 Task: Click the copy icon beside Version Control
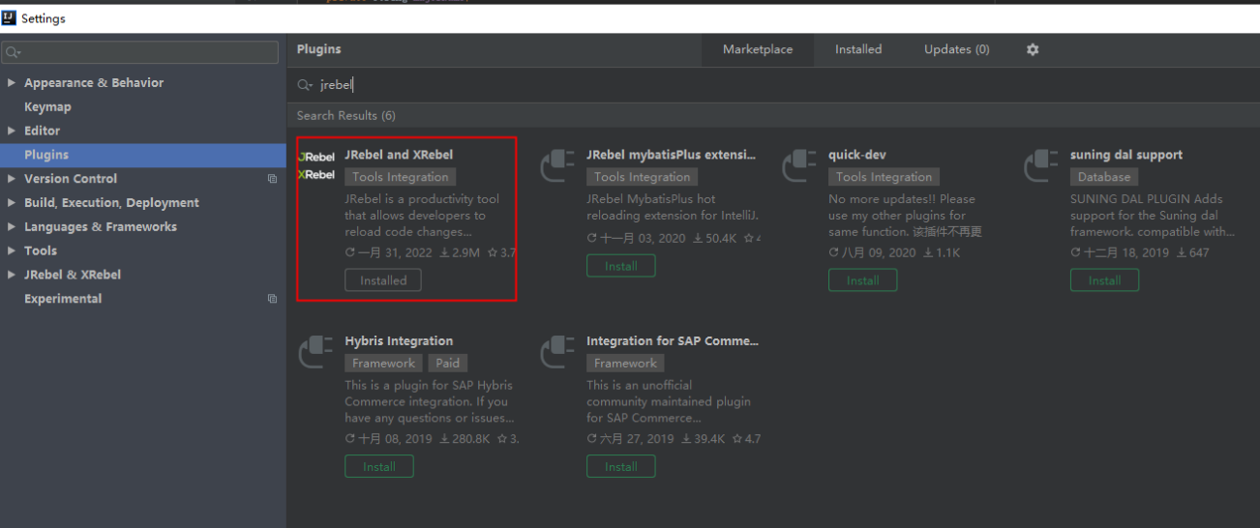[272, 179]
